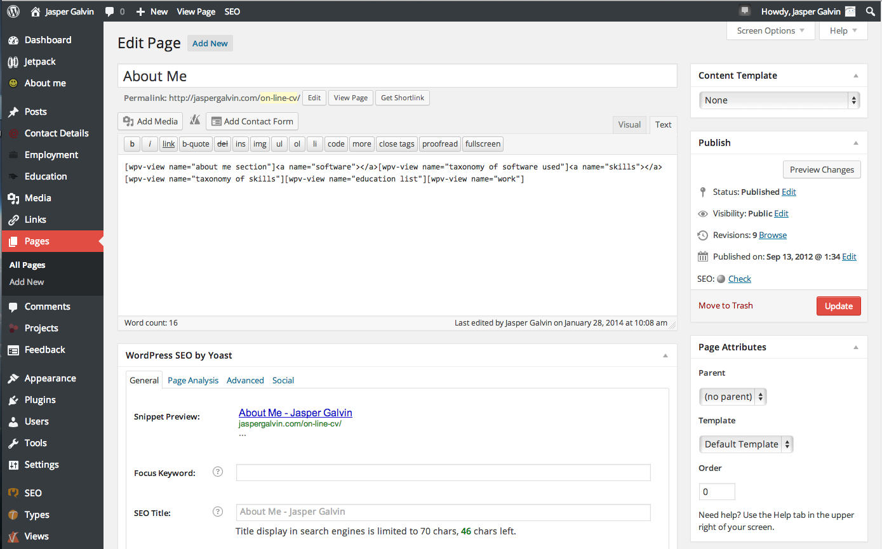
Task: Click the page title field About Me
Action: tap(398, 76)
